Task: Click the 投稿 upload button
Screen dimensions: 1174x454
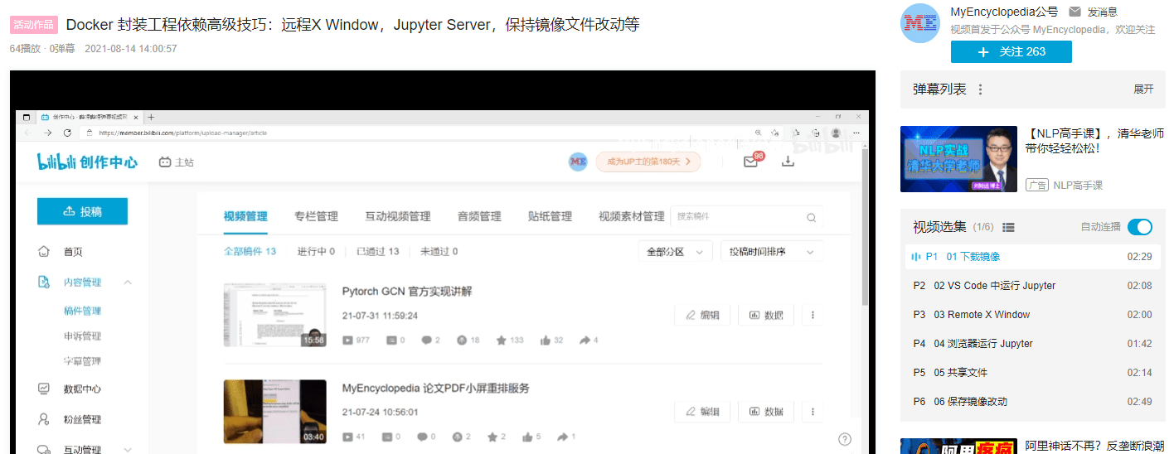Action: pyautogui.click(x=82, y=211)
